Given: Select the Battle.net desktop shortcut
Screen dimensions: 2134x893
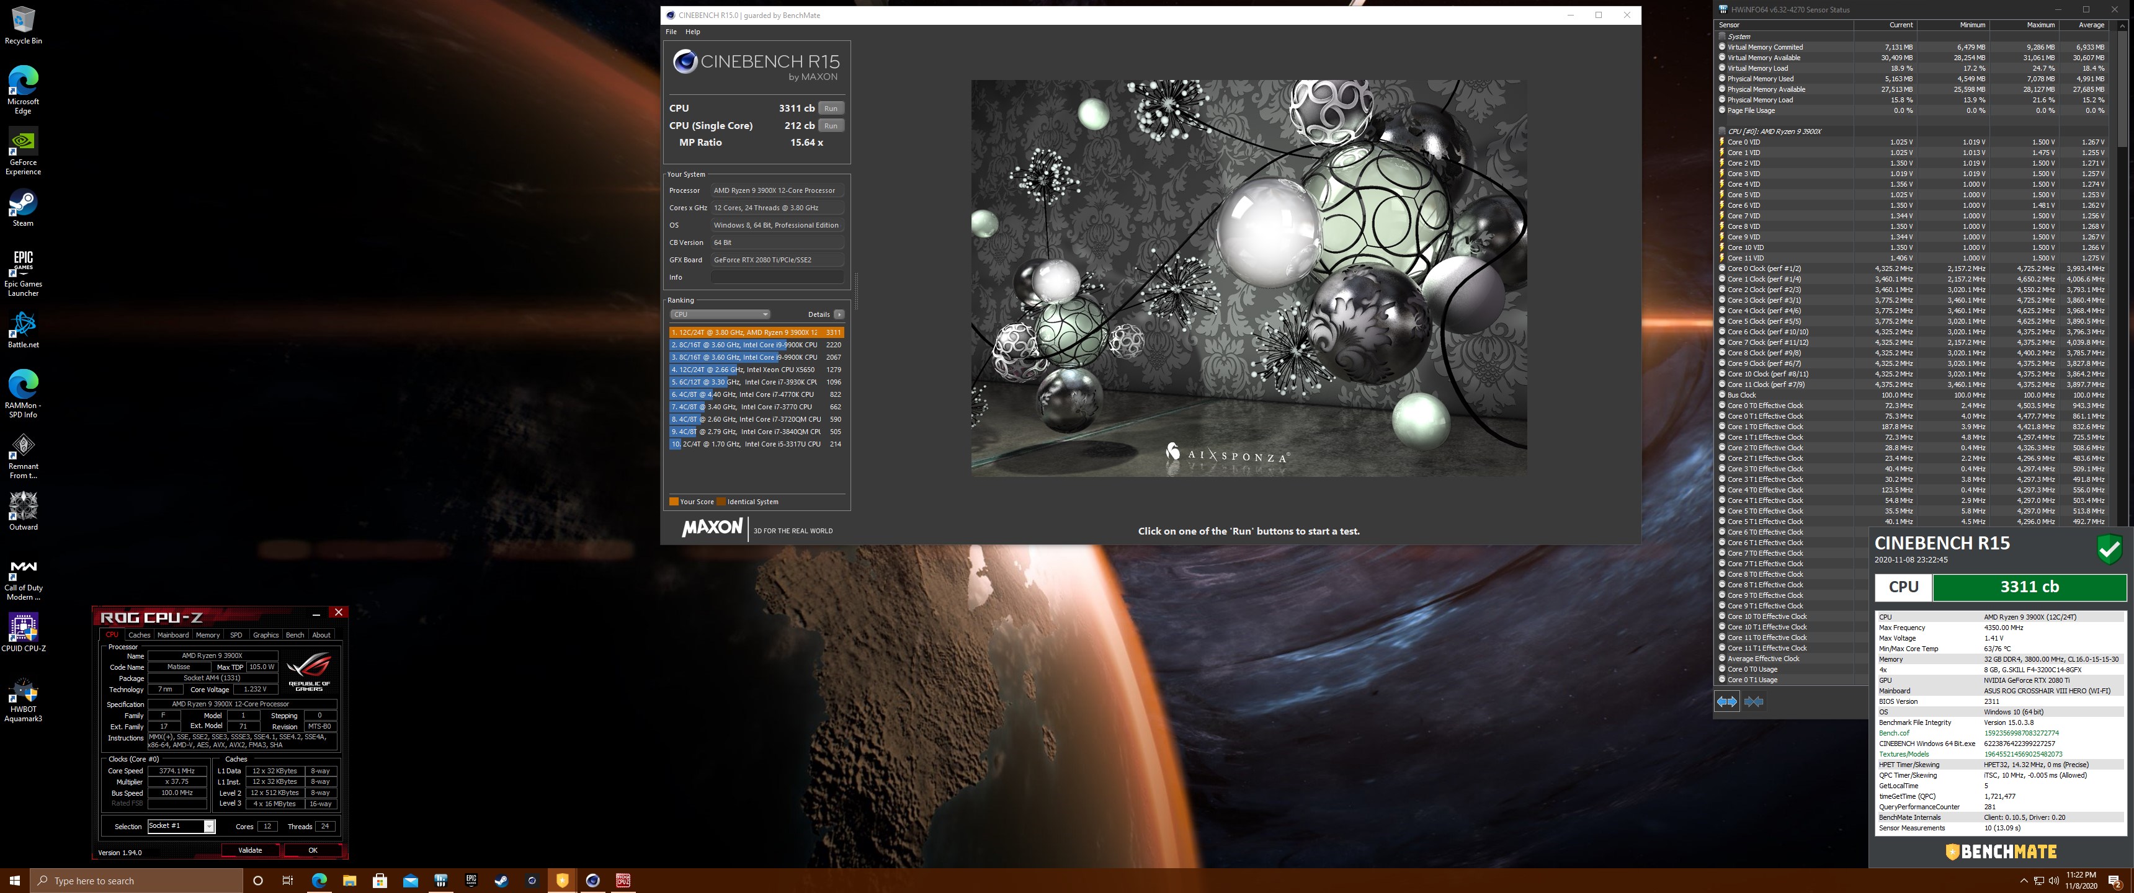Looking at the screenshot, I should point(23,329).
